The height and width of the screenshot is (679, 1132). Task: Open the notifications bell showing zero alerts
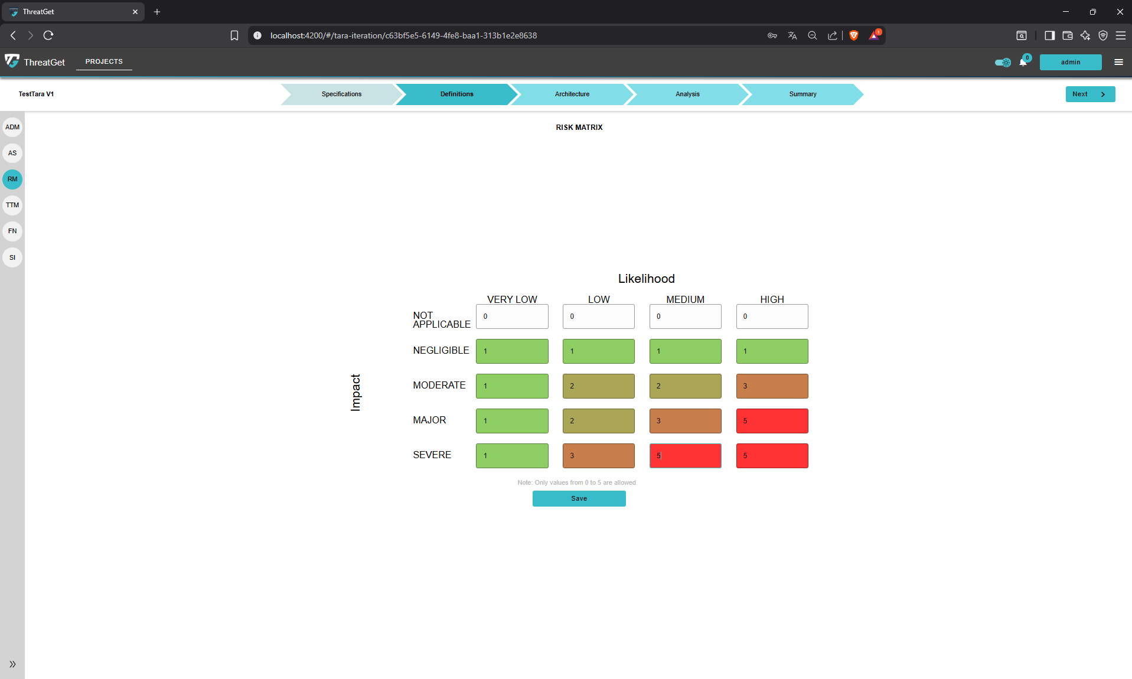coord(1023,62)
